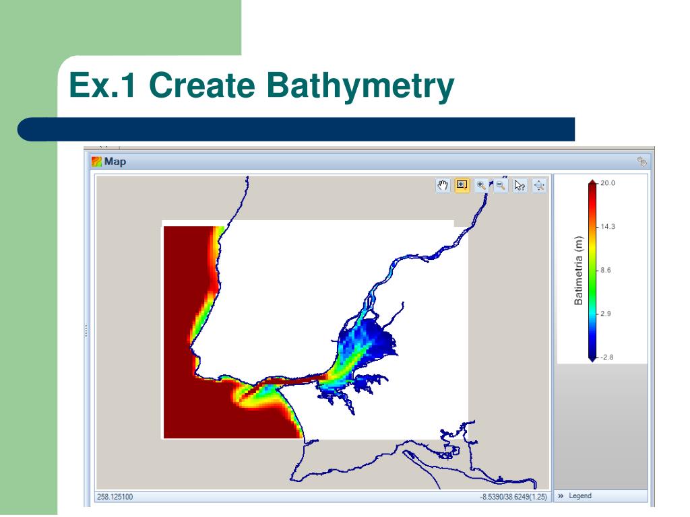Click the Batimetria color scale bar
690x517 pixels.
592,271
